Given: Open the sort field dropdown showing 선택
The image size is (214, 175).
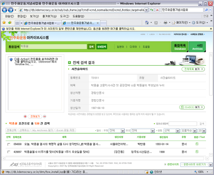Looking at the screenshot, I should click(172, 131).
